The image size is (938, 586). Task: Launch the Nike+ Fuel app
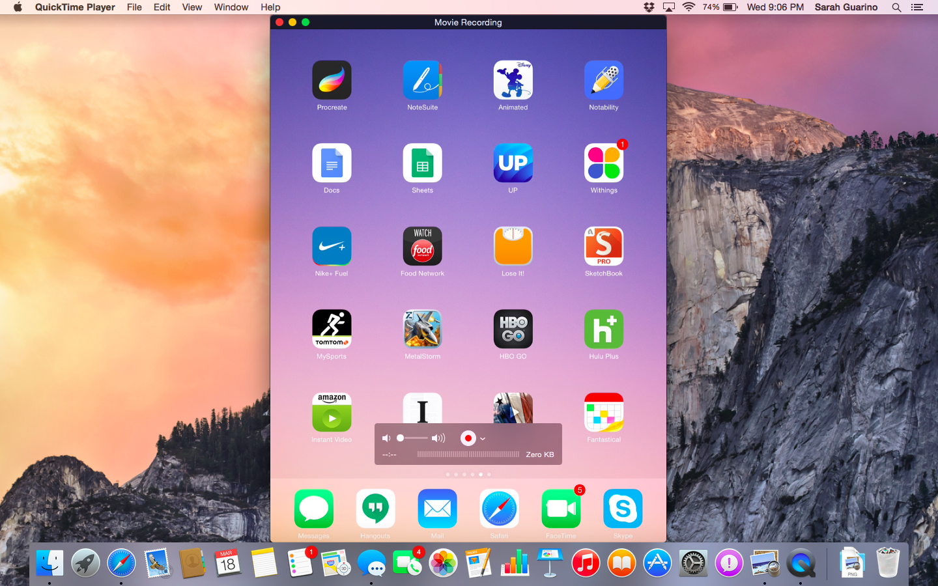point(332,246)
